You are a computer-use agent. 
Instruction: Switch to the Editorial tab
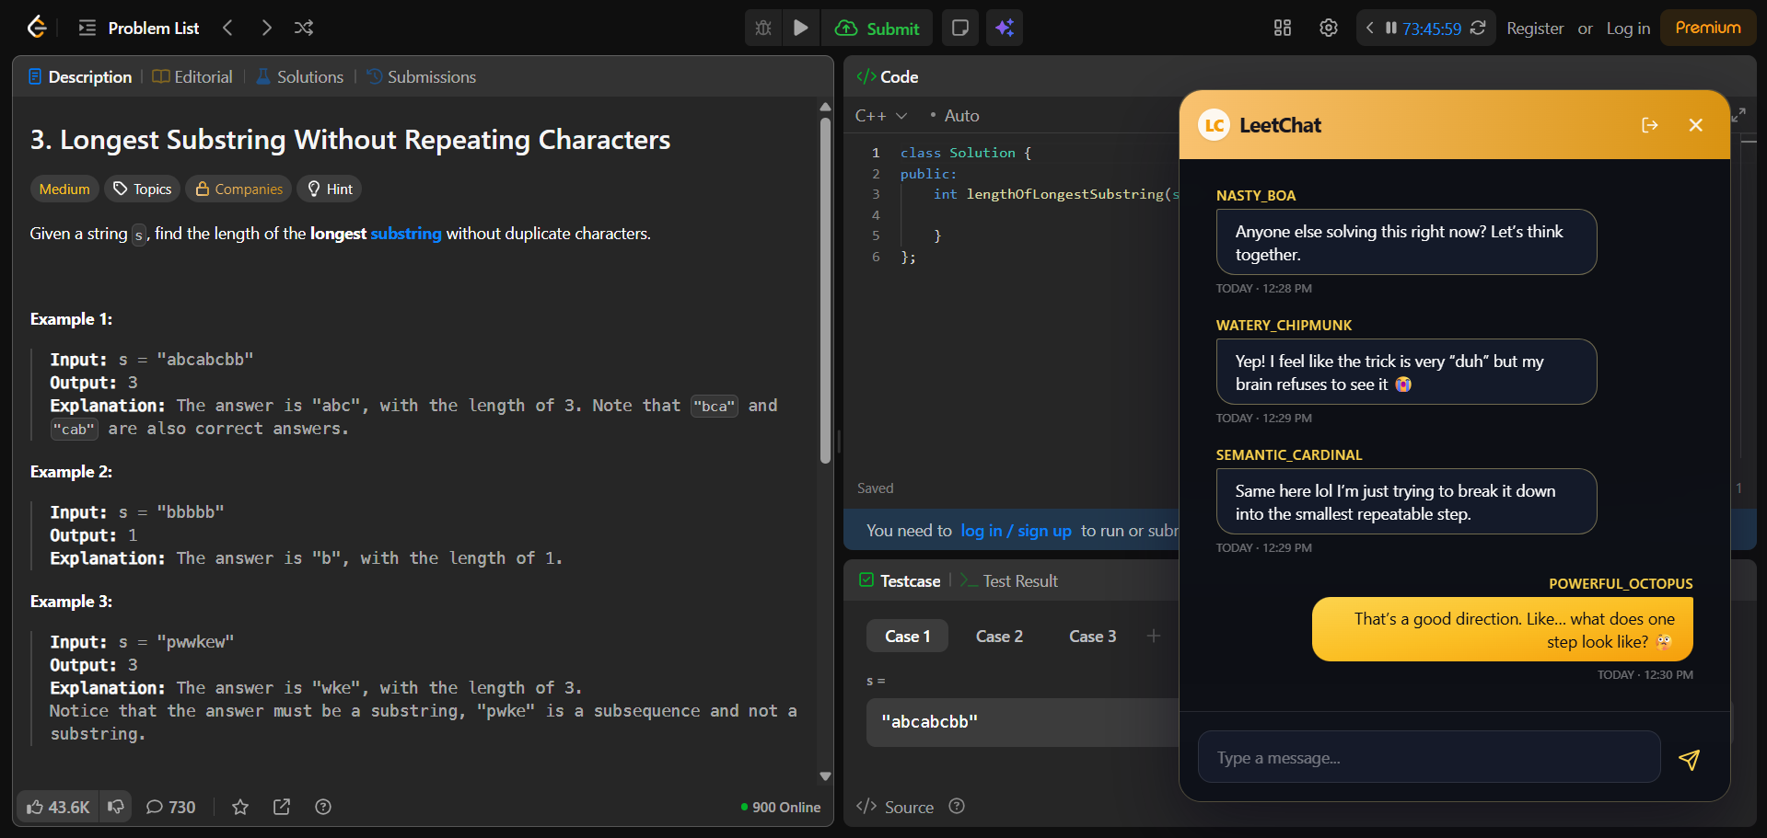tap(192, 76)
